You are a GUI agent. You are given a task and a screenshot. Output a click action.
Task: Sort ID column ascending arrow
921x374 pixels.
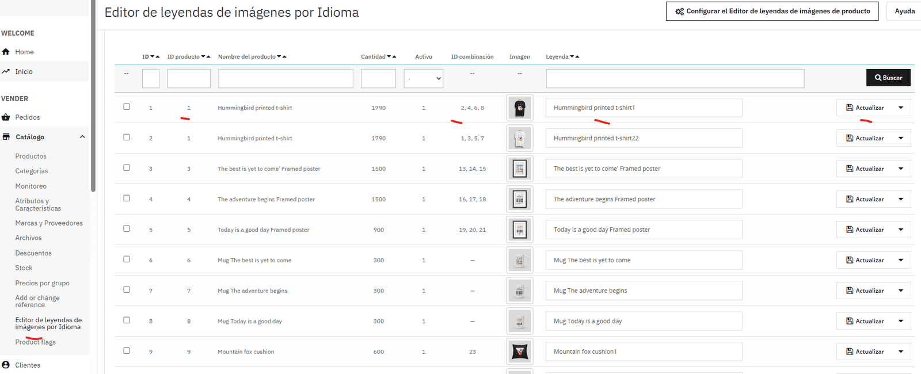pyautogui.click(x=158, y=57)
